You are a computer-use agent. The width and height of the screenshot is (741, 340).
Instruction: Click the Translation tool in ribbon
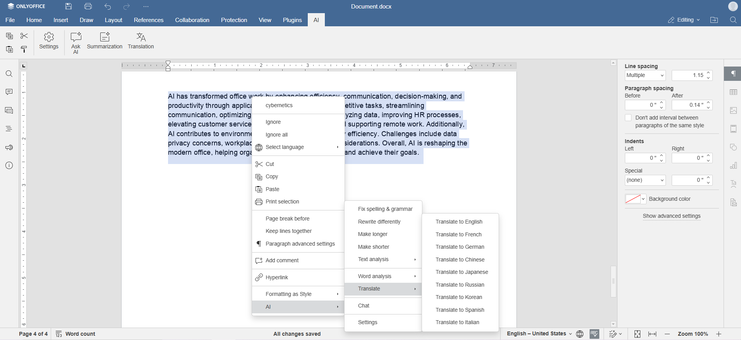coord(141,41)
